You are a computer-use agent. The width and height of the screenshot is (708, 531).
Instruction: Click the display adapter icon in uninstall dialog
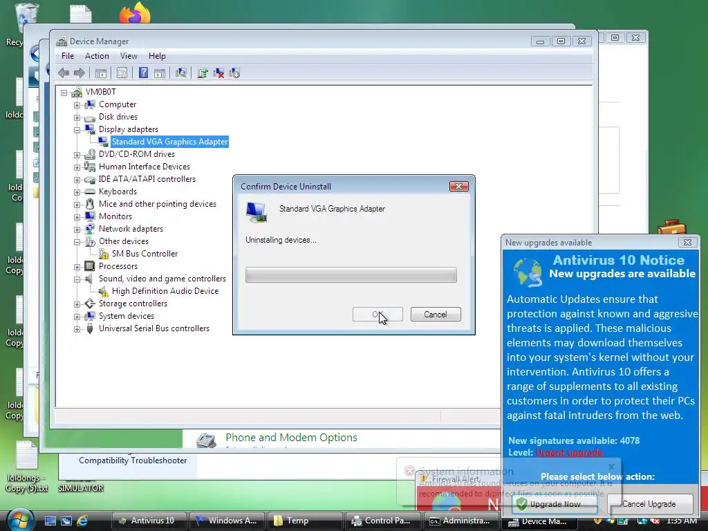[257, 212]
